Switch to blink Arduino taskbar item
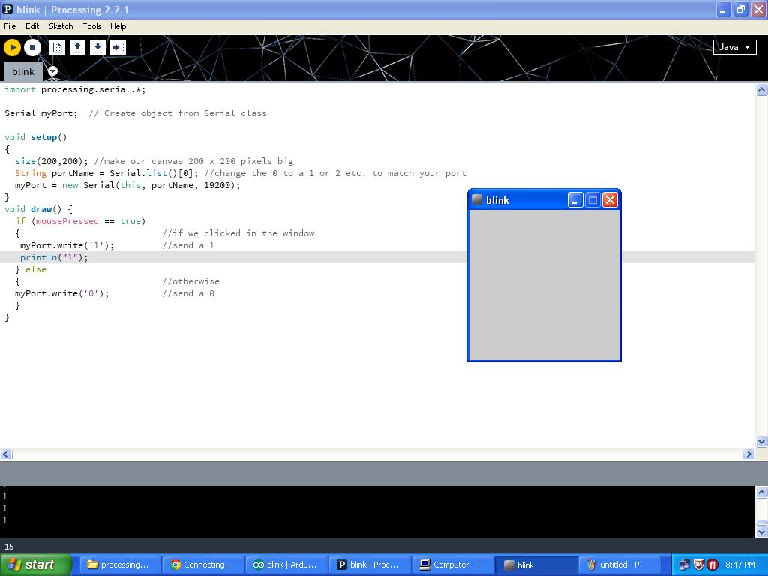768x576 pixels. pos(286,565)
